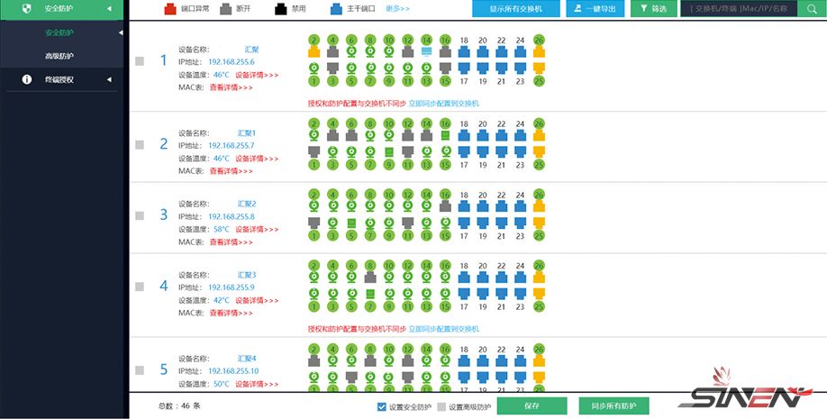Click the 一键导出 export button
The height and width of the screenshot is (419, 827).
click(595, 9)
